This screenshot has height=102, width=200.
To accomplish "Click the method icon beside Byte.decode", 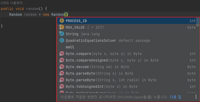I will click(62, 67).
